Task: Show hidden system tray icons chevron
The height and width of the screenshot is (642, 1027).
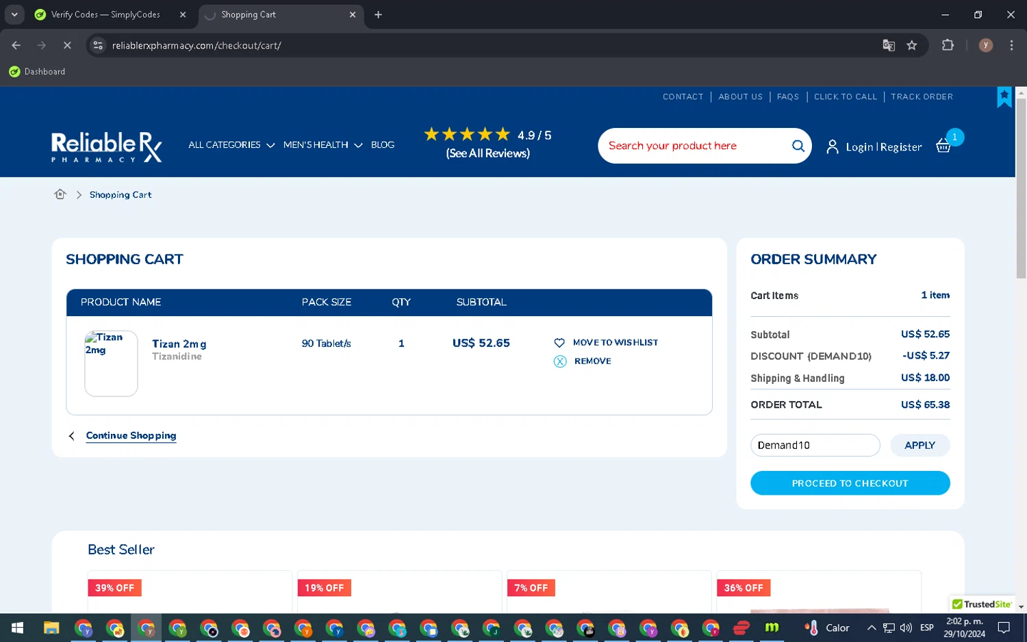Action: [871, 628]
